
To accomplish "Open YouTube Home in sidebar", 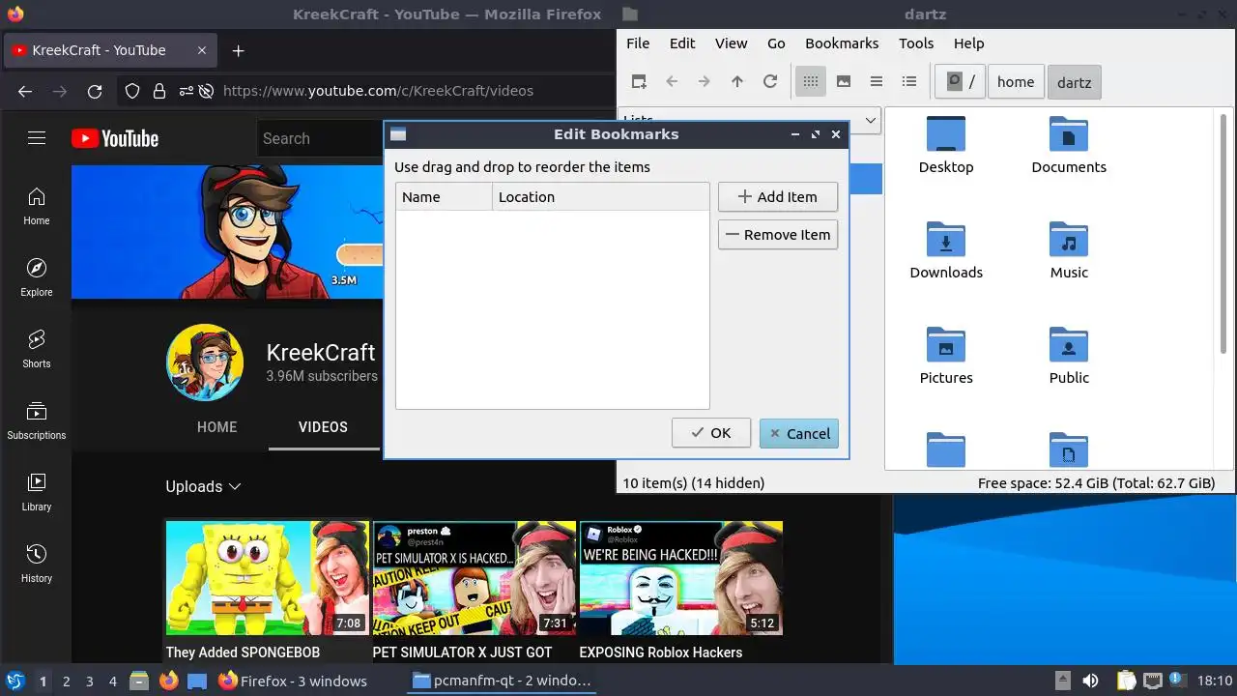I will click(x=37, y=208).
